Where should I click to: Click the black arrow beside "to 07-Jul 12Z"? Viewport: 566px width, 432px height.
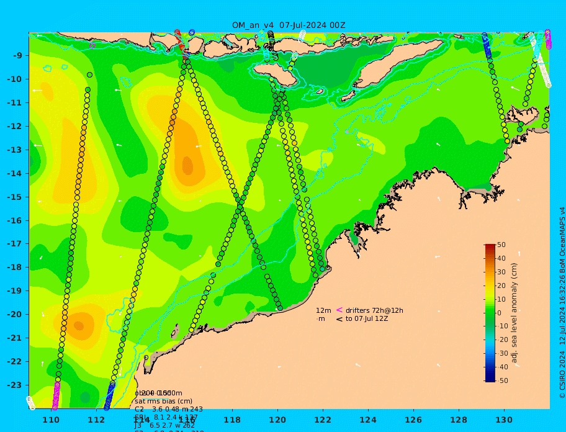pyautogui.click(x=339, y=319)
